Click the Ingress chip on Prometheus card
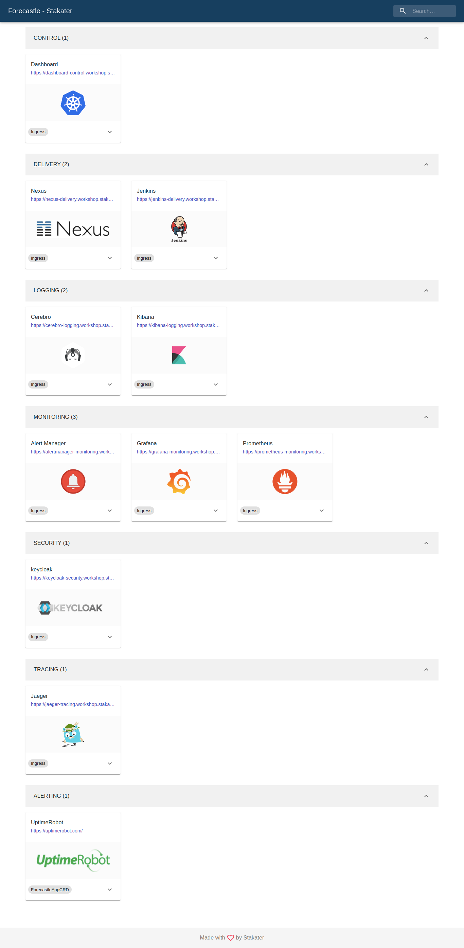Viewport: 464px width, 948px height. coord(250,511)
